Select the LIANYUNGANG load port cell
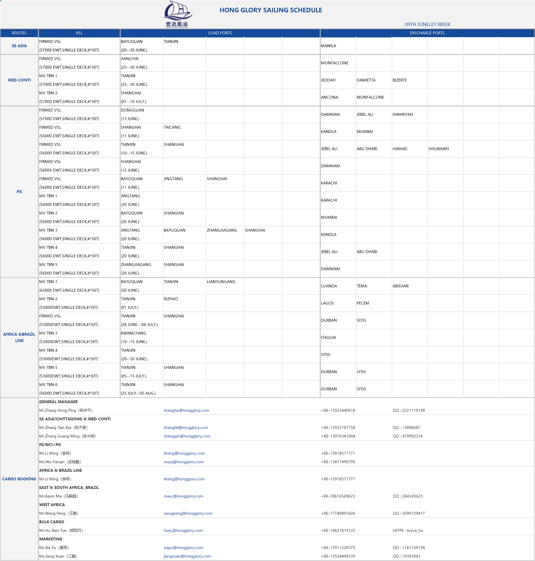535x561 pixels. coord(225,282)
